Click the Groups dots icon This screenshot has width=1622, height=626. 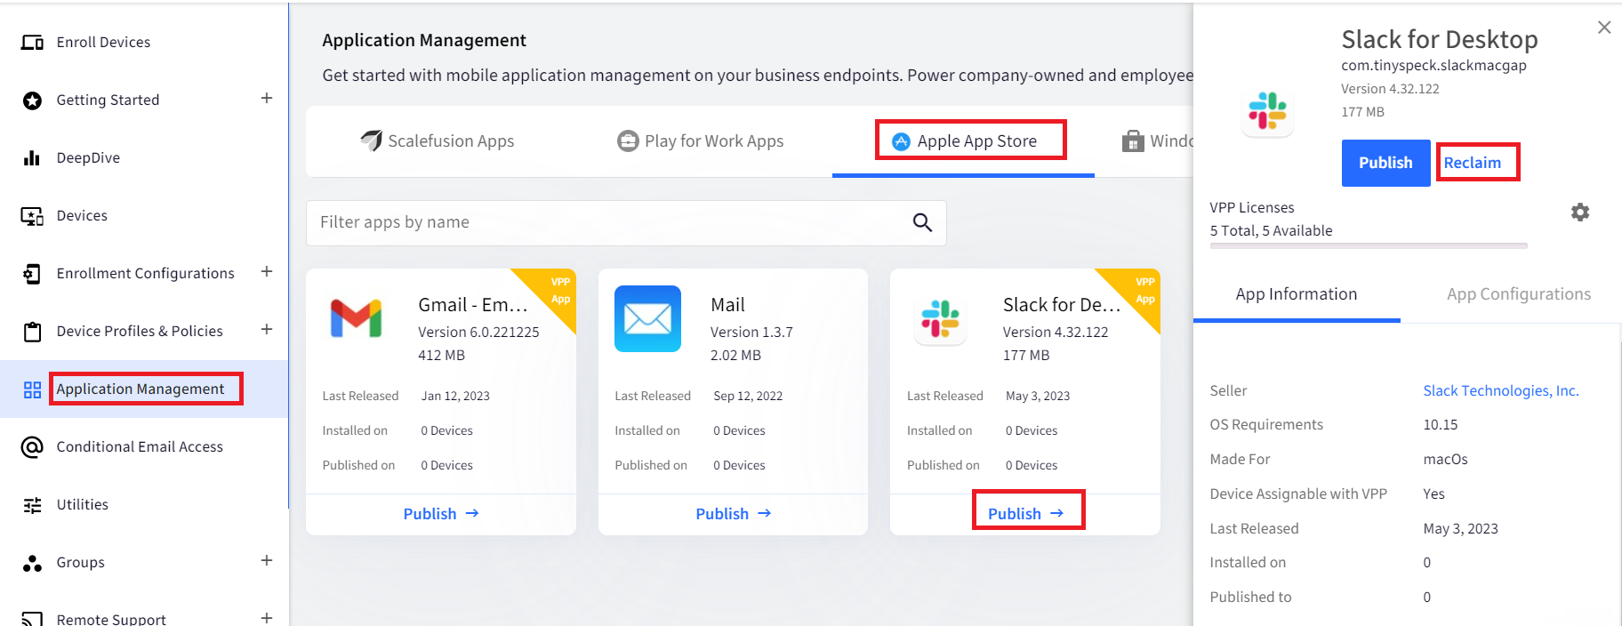pos(32,563)
